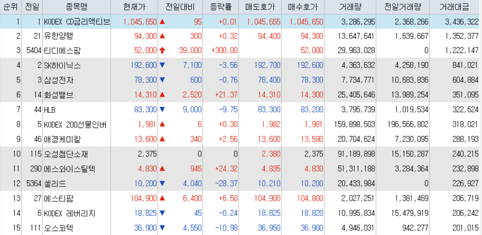Viewport: 482px width, 235px height.
Task: Select the 에스티팜 stock name
Action: tap(59, 199)
